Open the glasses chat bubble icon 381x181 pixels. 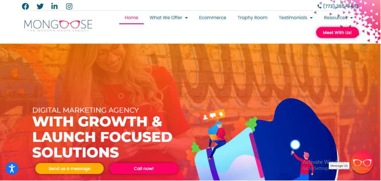[362, 162]
